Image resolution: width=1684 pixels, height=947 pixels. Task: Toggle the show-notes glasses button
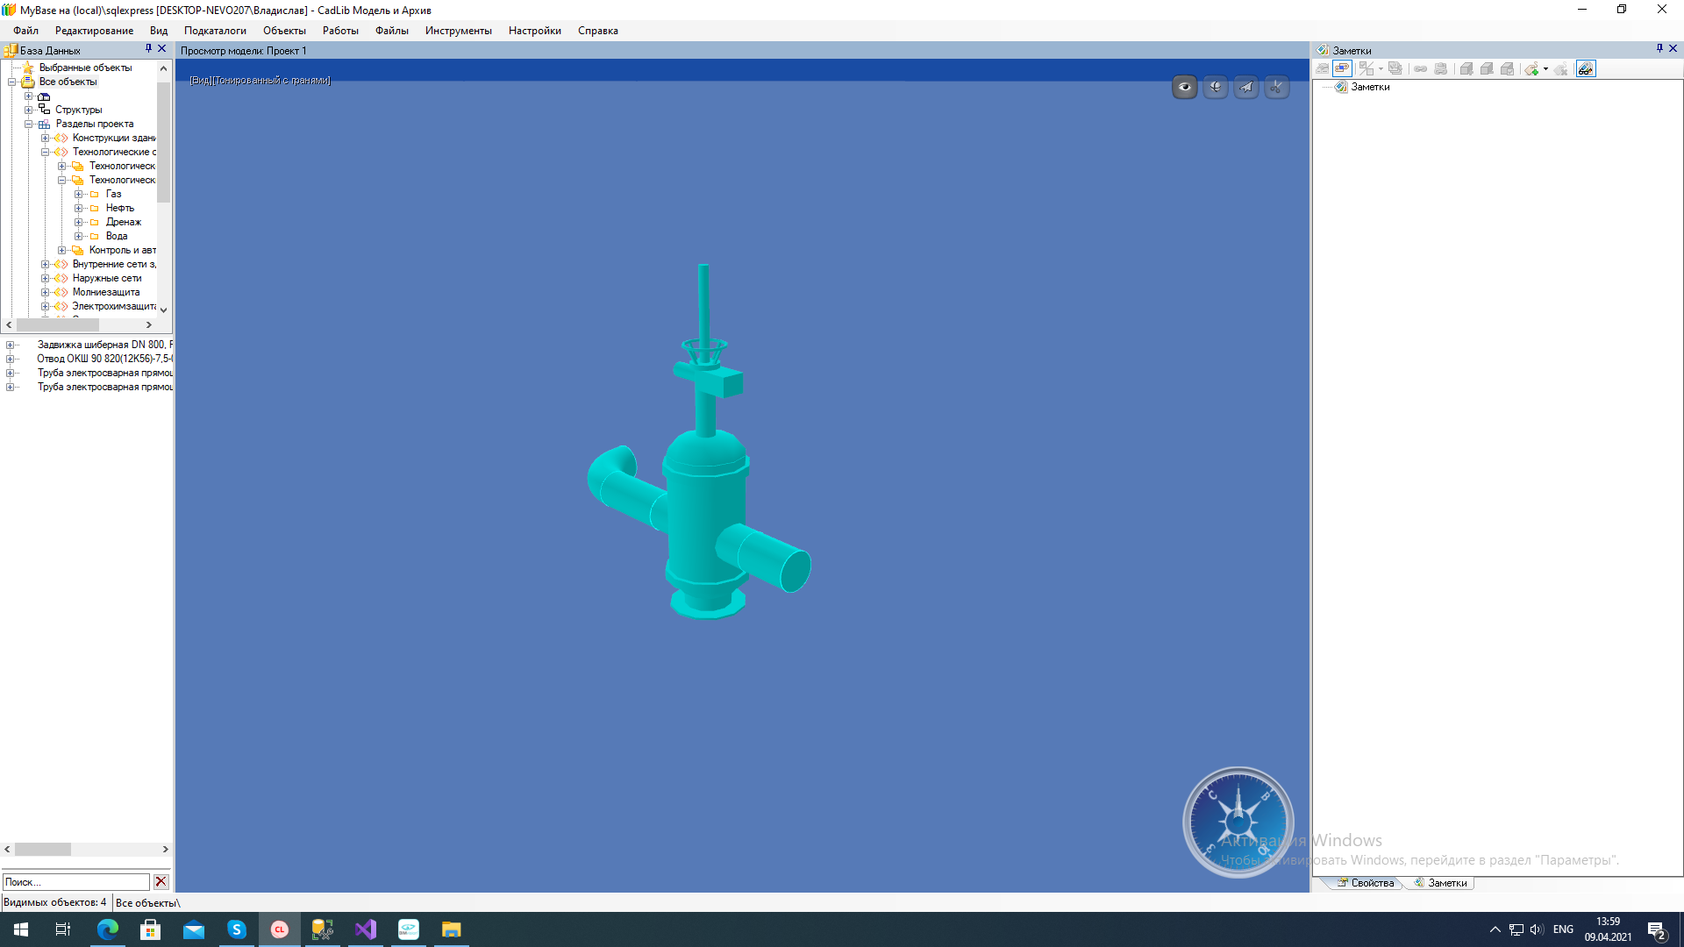click(1585, 69)
